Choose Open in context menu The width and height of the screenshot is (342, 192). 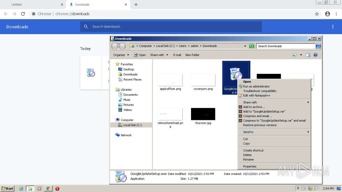(x=274, y=82)
